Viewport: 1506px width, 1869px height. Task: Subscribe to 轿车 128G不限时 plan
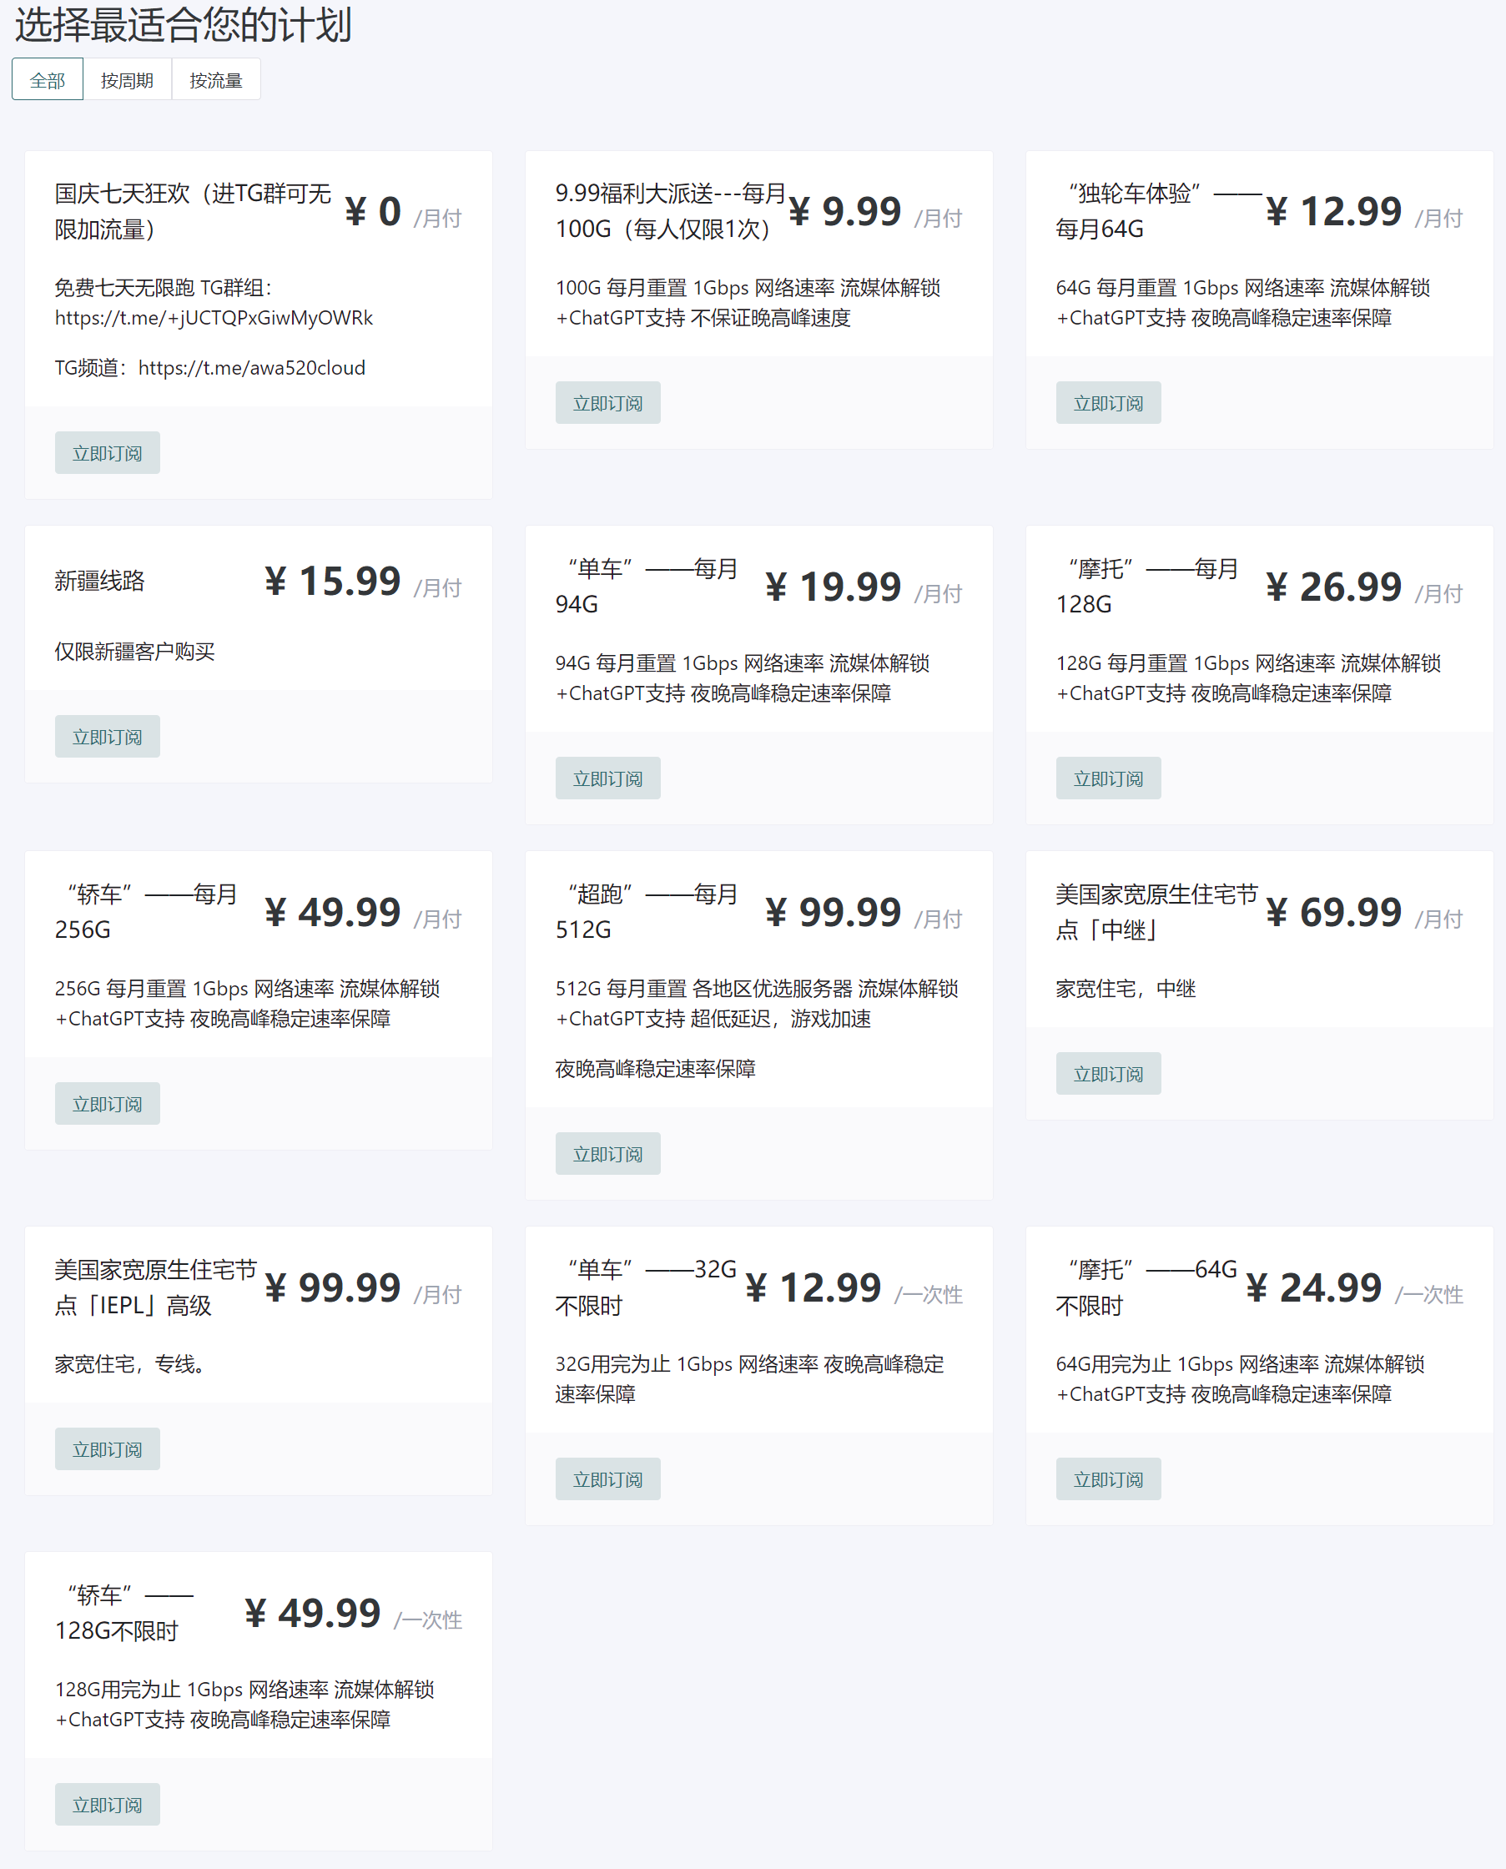click(x=108, y=1805)
